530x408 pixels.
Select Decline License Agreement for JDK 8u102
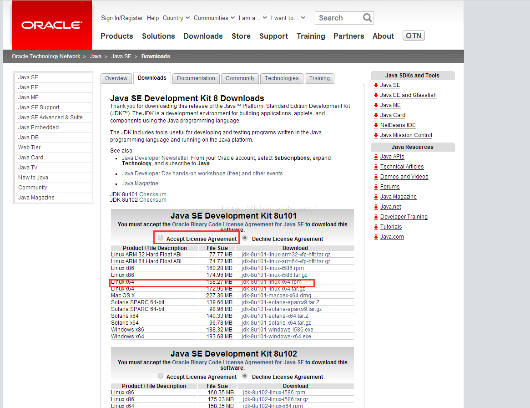(245, 376)
